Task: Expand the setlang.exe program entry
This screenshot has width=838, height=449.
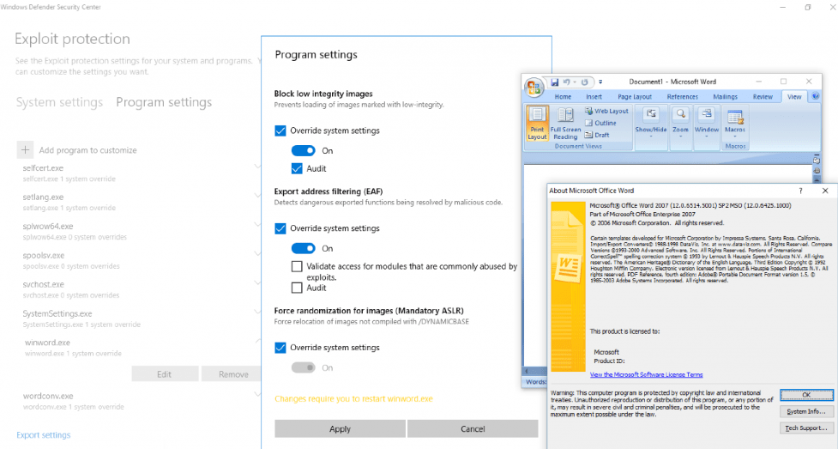Action: tap(257, 196)
